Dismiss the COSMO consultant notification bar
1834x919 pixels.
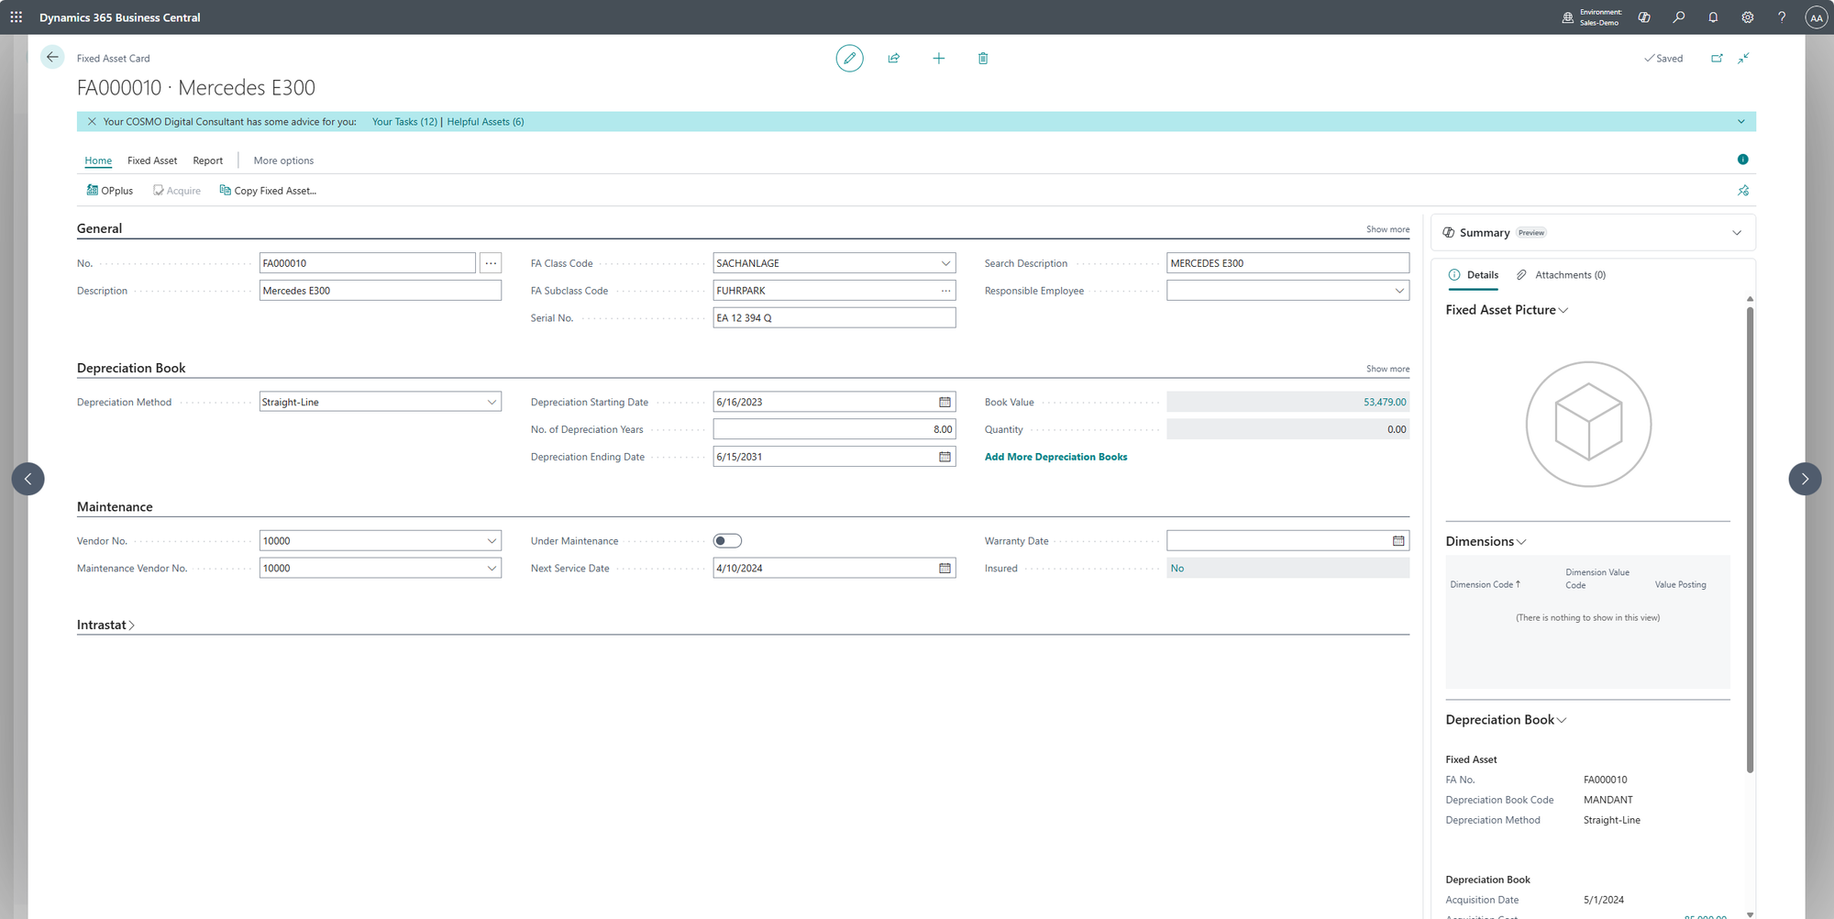click(92, 122)
